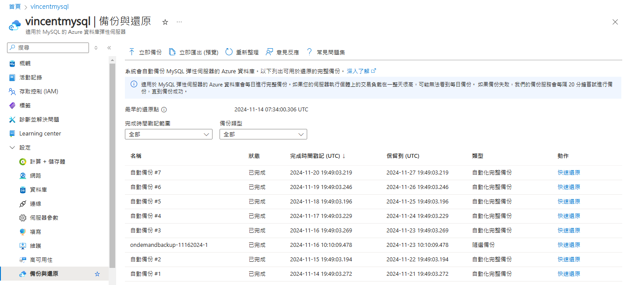The image size is (631, 285).
Task: Click 意見反應 in the toolbar
Action: tap(282, 52)
